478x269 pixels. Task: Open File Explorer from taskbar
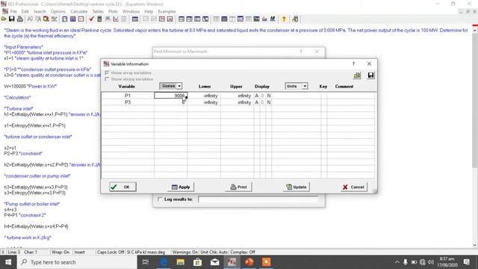[x=181, y=262]
